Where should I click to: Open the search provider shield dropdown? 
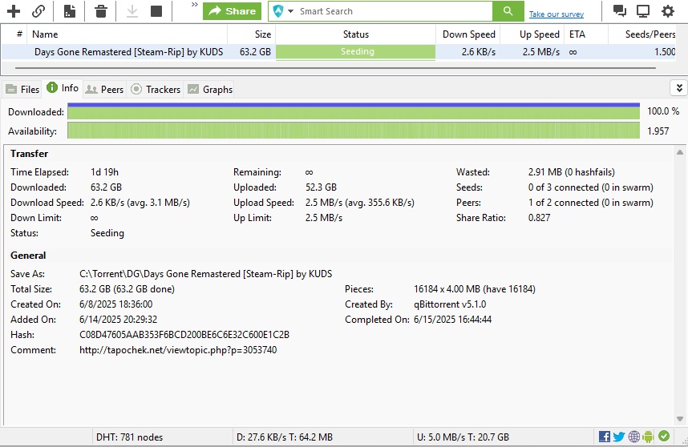pos(282,11)
